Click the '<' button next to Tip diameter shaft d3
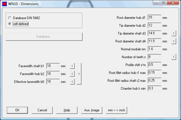Viewport: 181px width, 120px height. [174, 33]
